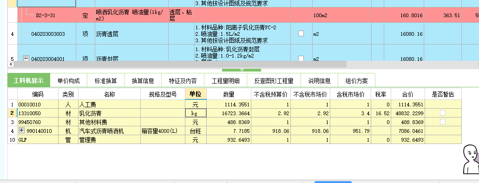
Task: Click the 是否暂估 column header
Action: [x=443, y=94]
